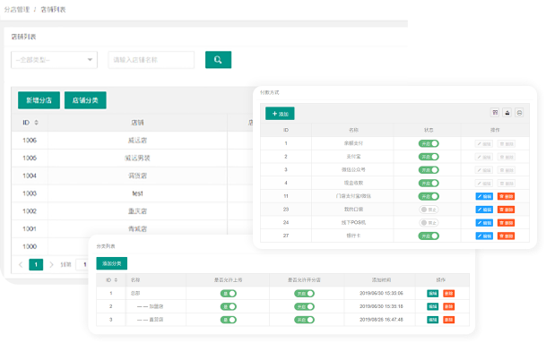This screenshot has height=343, width=546.
Task: Click the 新增分店 button
Action: 39,100
